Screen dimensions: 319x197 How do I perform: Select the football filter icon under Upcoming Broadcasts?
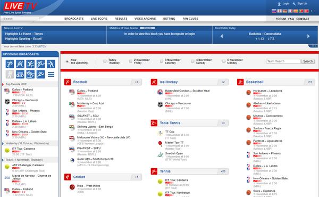10,64
